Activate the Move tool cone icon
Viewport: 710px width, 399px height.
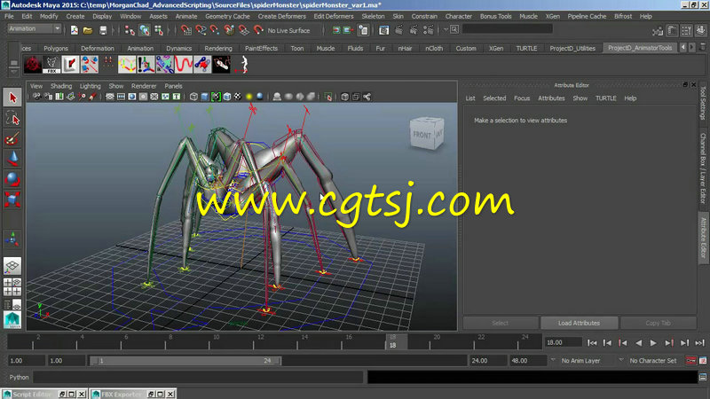(12, 159)
